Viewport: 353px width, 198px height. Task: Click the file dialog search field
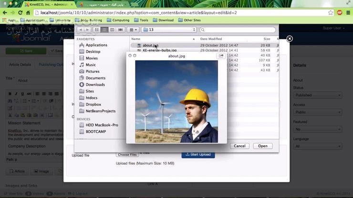click(237, 30)
